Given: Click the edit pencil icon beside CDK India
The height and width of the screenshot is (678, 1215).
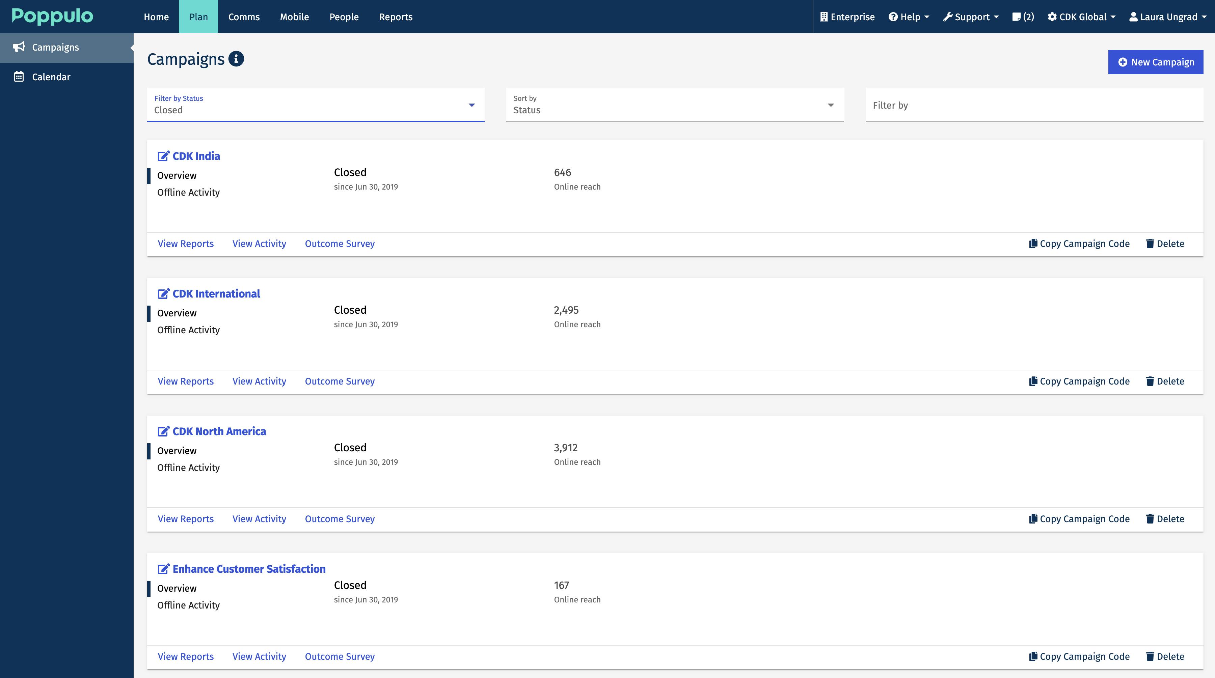Looking at the screenshot, I should coord(163,156).
